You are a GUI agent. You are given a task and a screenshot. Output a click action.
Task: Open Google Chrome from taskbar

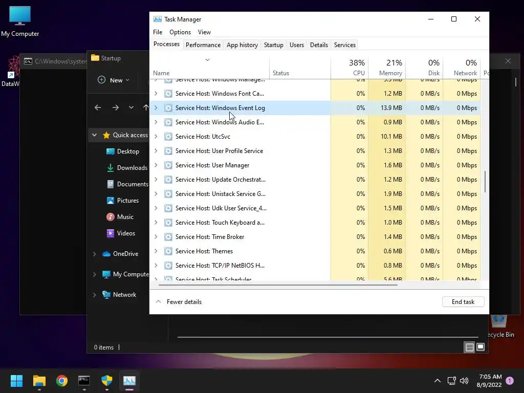click(x=62, y=381)
